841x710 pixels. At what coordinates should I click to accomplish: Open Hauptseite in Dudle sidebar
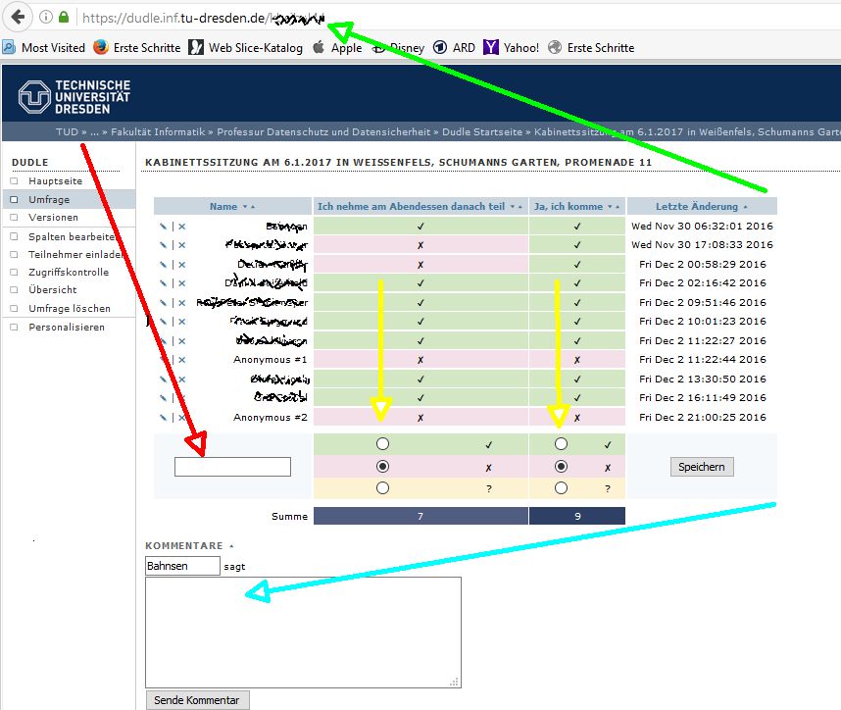(55, 180)
